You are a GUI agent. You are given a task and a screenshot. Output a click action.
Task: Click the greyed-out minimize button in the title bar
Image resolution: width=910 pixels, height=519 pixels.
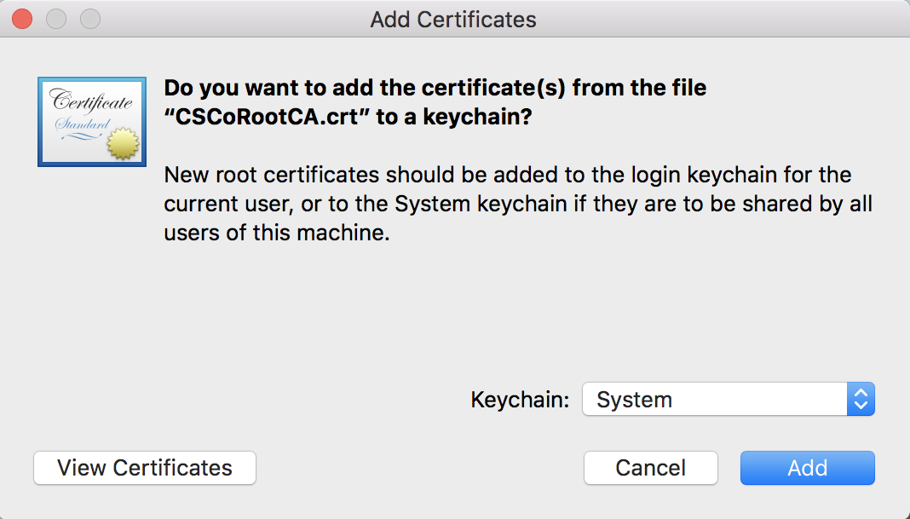56,19
